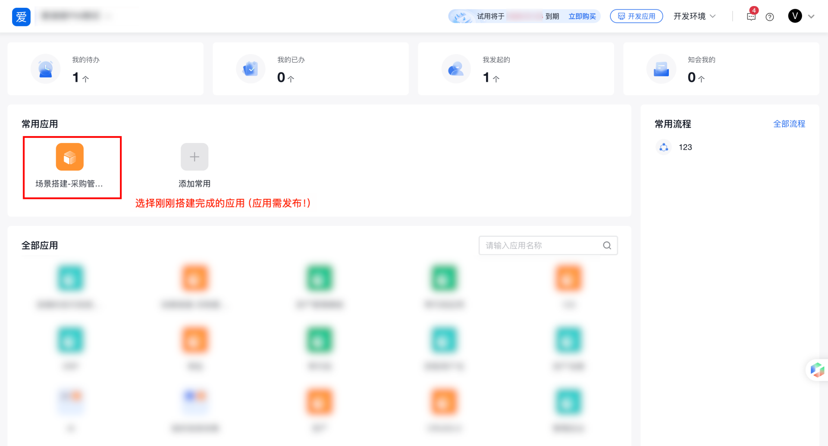Select the 全部应用 section heading tab
The height and width of the screenshot is (446, 828).
pos(40,245)
